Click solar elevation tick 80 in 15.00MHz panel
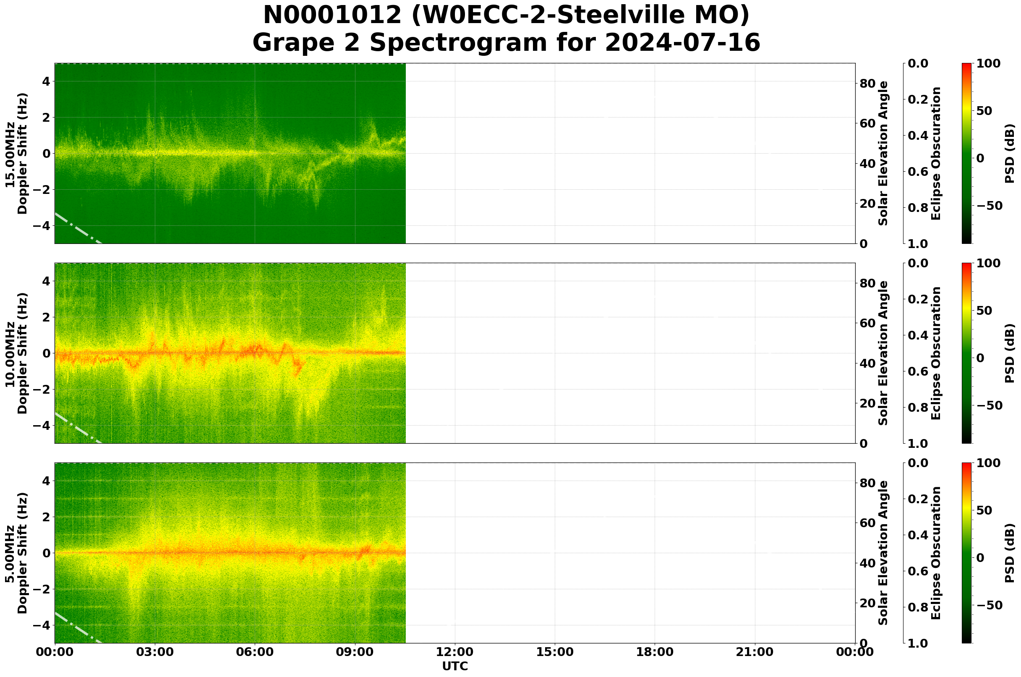This screenshot has width=1021, height=677. click(x=867, y=84)
